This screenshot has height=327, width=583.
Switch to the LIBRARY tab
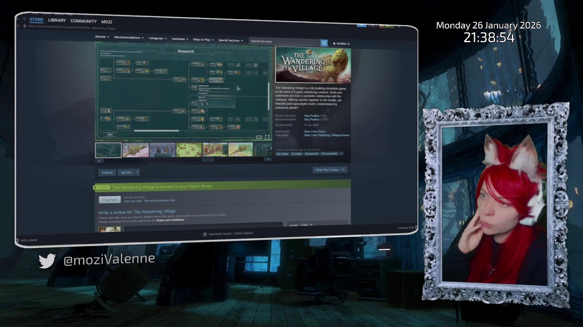tap(57, 20)
